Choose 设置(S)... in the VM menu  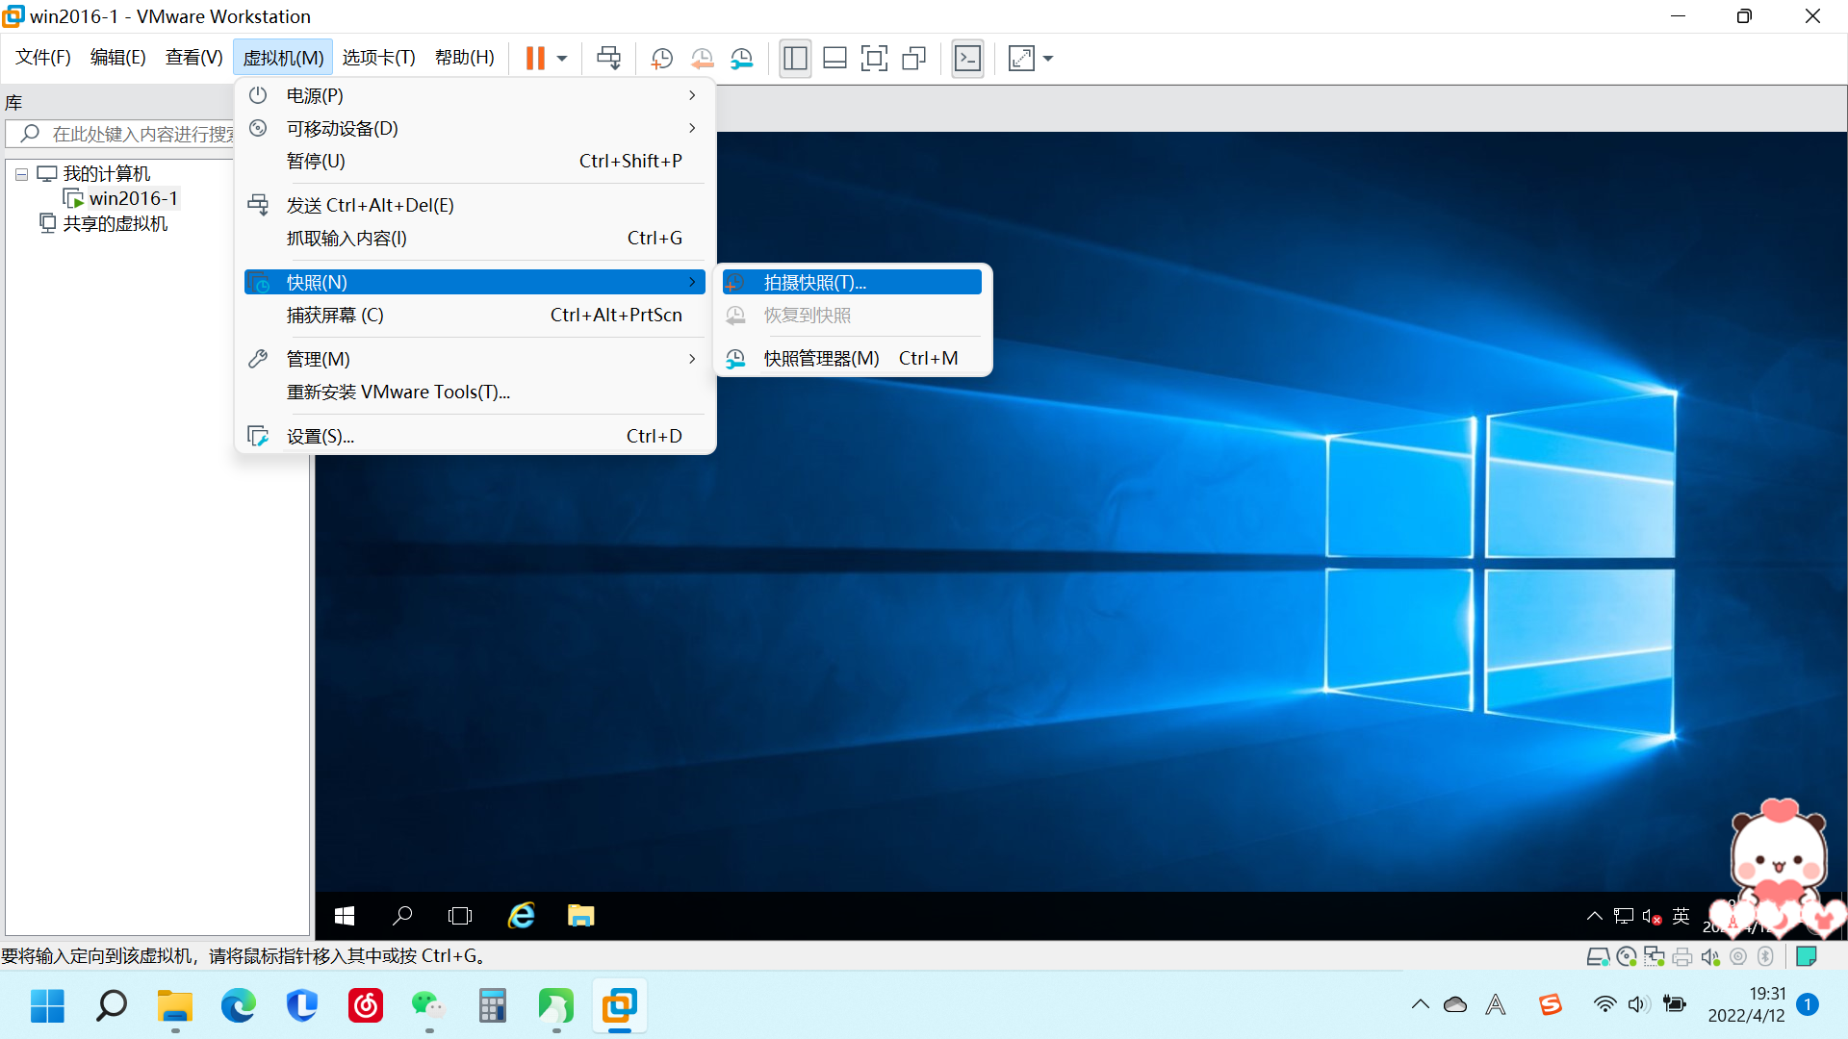click(320, 437)
